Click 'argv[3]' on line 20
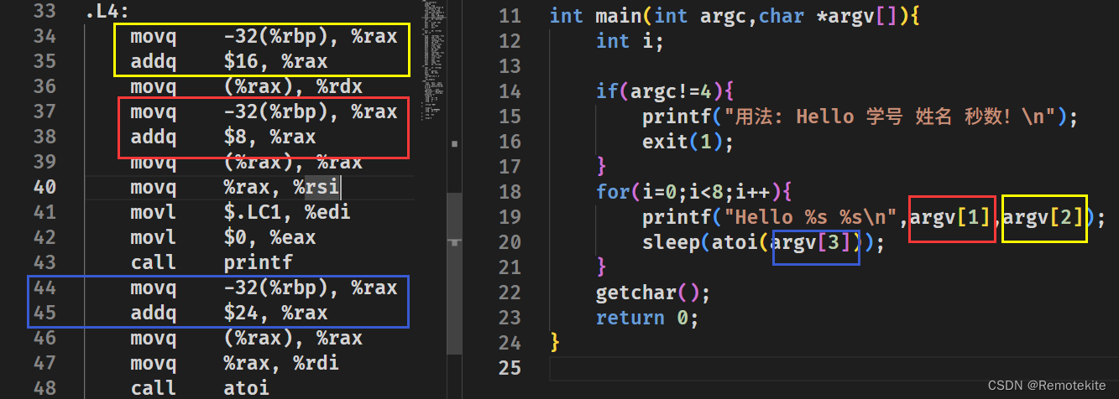Image resolution: width=1119 pixels, height=399 pixels. click(x=811, y=242)
